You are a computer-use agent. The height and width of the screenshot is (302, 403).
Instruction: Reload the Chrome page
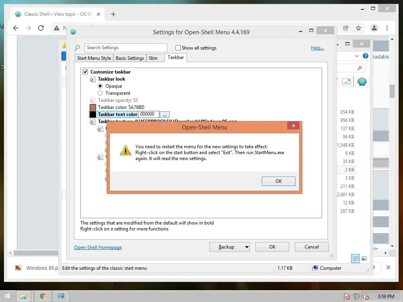(x=41, y=28)
